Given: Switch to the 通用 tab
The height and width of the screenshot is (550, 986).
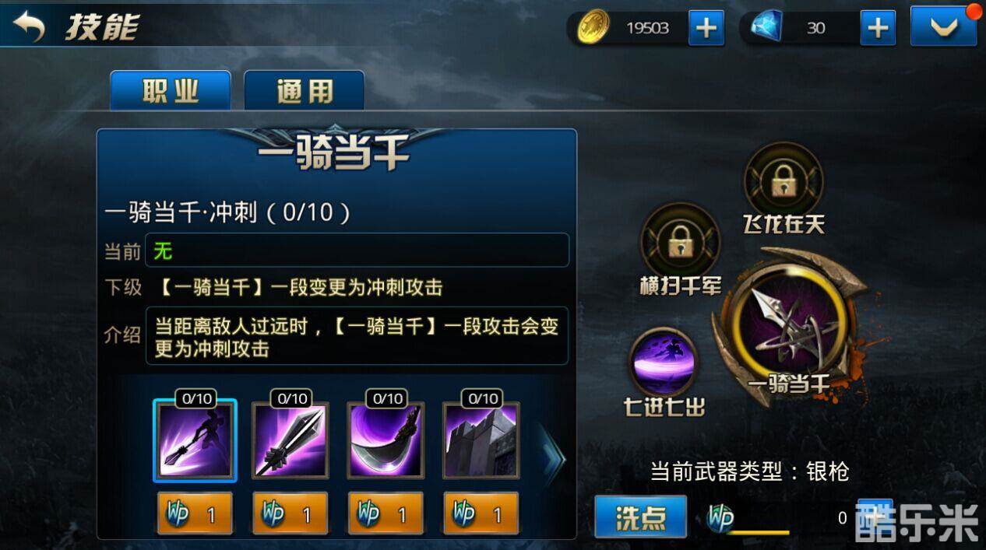Looking at the screenshot, I should [305, 91].
